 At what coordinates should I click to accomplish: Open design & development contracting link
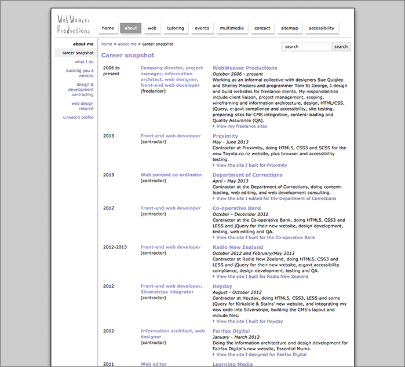[x=81, y=90]
